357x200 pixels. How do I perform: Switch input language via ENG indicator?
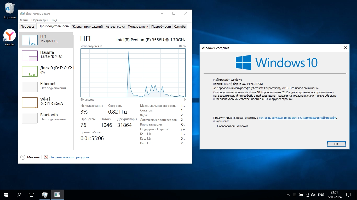click(321, 195)
